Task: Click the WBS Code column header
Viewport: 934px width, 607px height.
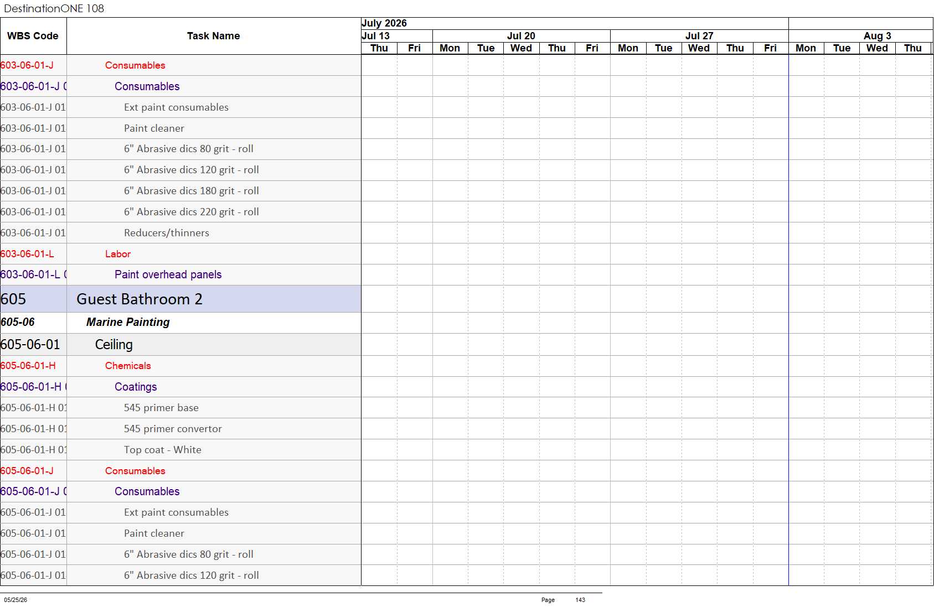Action: pyautogui.click(x=33, y=36)
